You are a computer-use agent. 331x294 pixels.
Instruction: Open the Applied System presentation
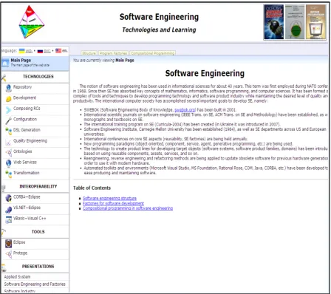point(17,277)
